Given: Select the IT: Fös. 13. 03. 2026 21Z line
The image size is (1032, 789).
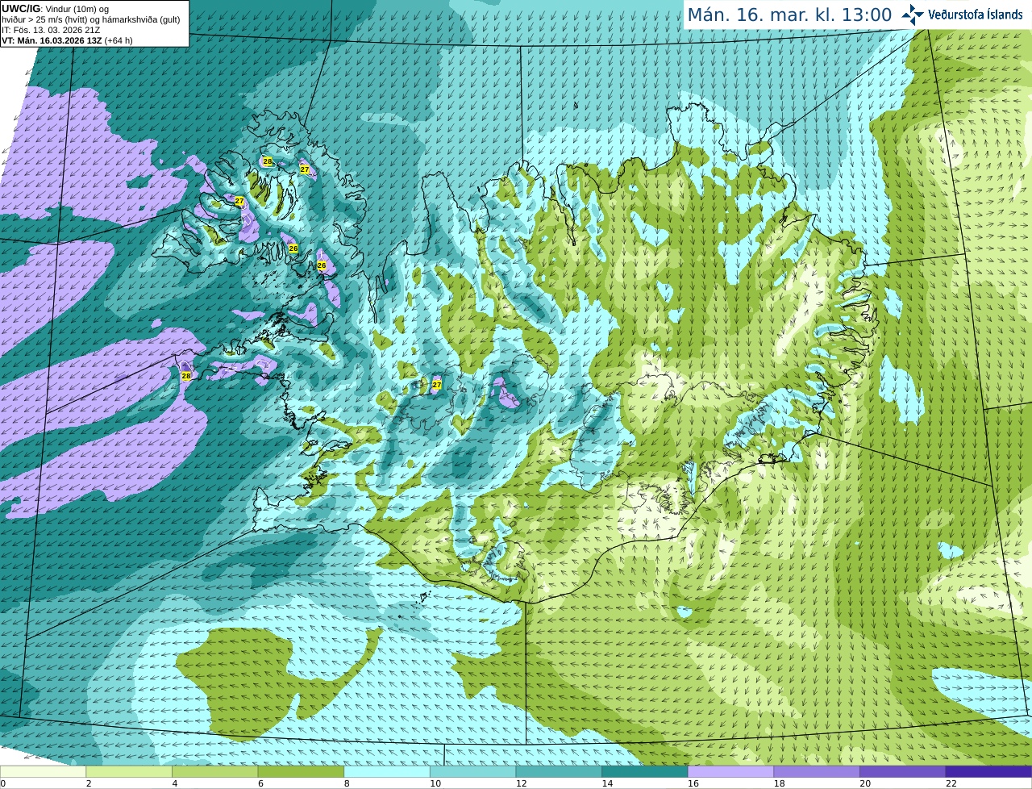Looking at the screenshot, I should pyautogui.click(x=51, y=30).
